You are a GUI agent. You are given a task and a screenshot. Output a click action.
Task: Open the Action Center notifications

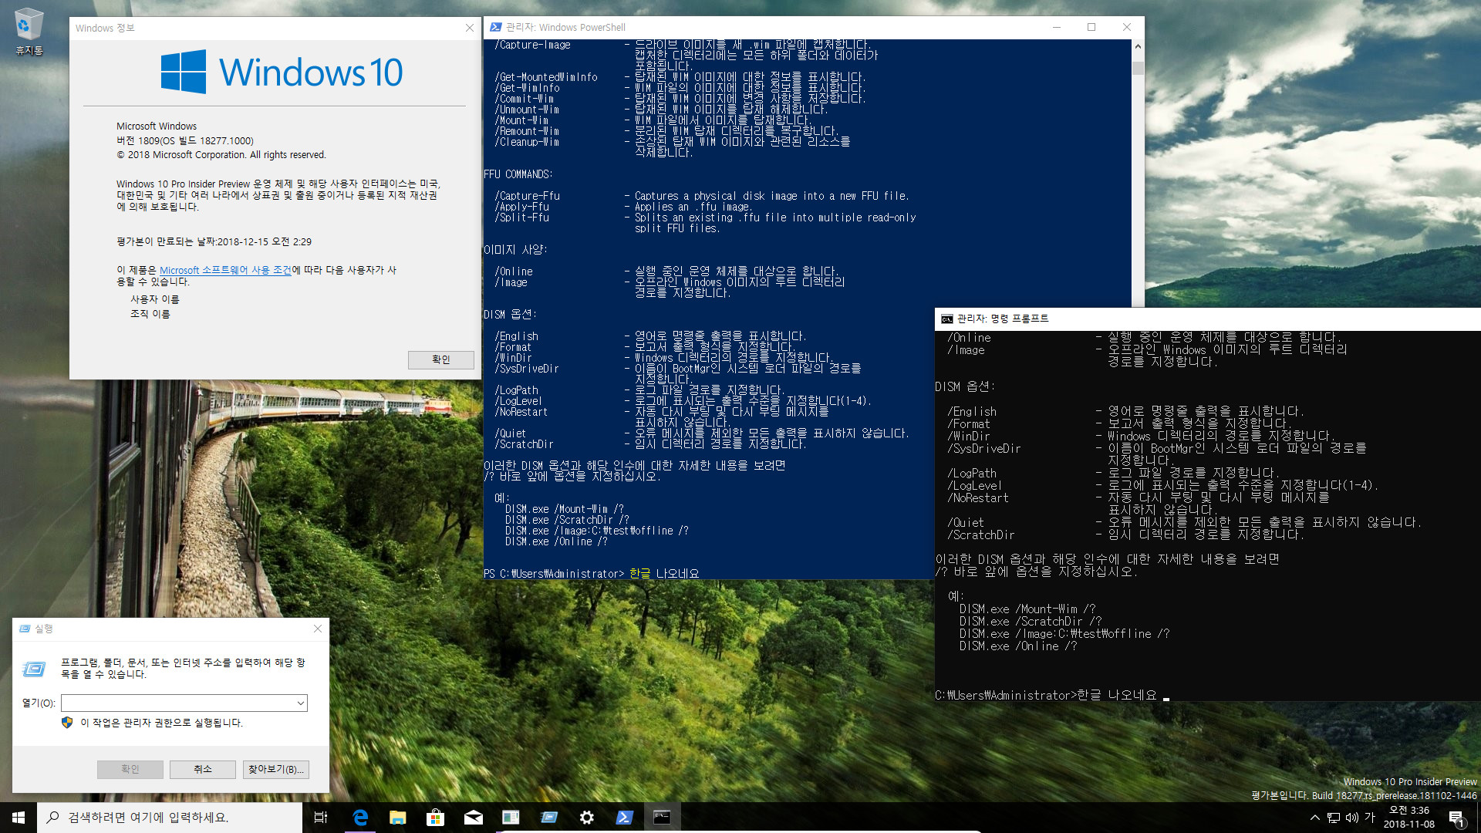point(1456,818)
